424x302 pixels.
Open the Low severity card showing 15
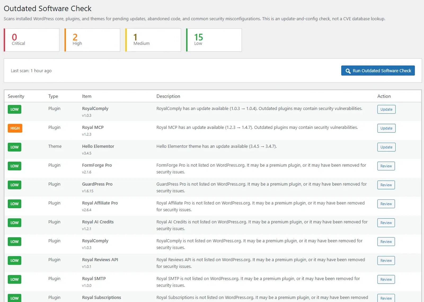(214, 40)
